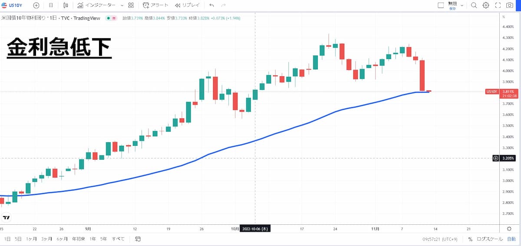Image resolution: width=521 pixels, height=246 pixels.
Task: Expand the 無題 layout save dropdown arrow
Action: pyautogui.click(x=462, y=6)
